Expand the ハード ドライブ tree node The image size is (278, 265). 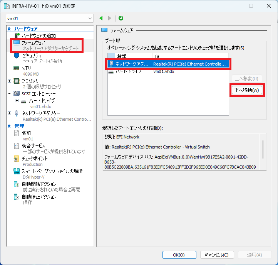point(17,101)
